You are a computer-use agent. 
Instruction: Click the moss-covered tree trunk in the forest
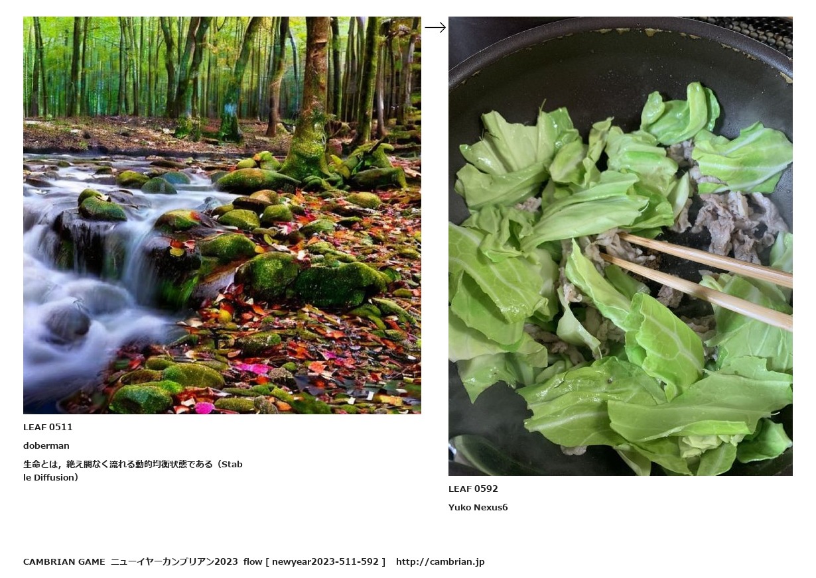(313, 99)
